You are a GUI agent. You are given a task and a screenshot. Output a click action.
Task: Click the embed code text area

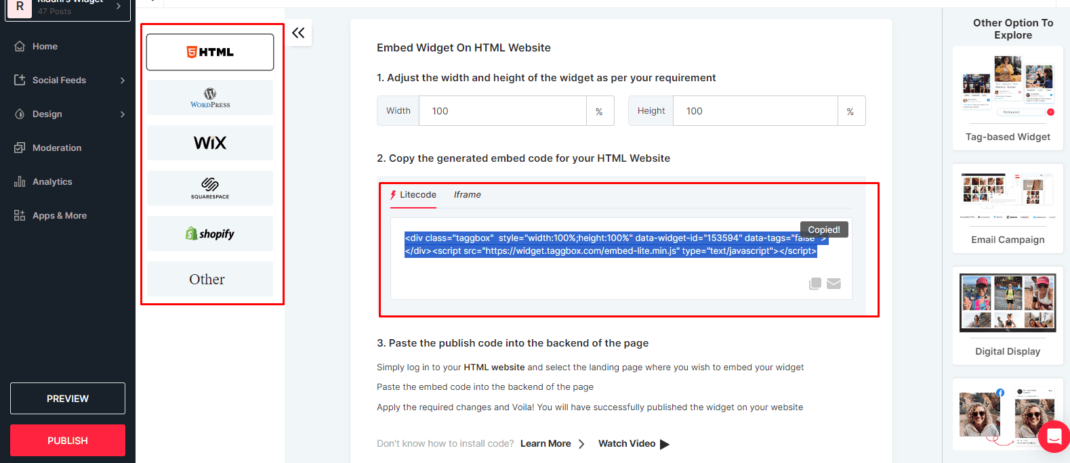click(621, 258)
